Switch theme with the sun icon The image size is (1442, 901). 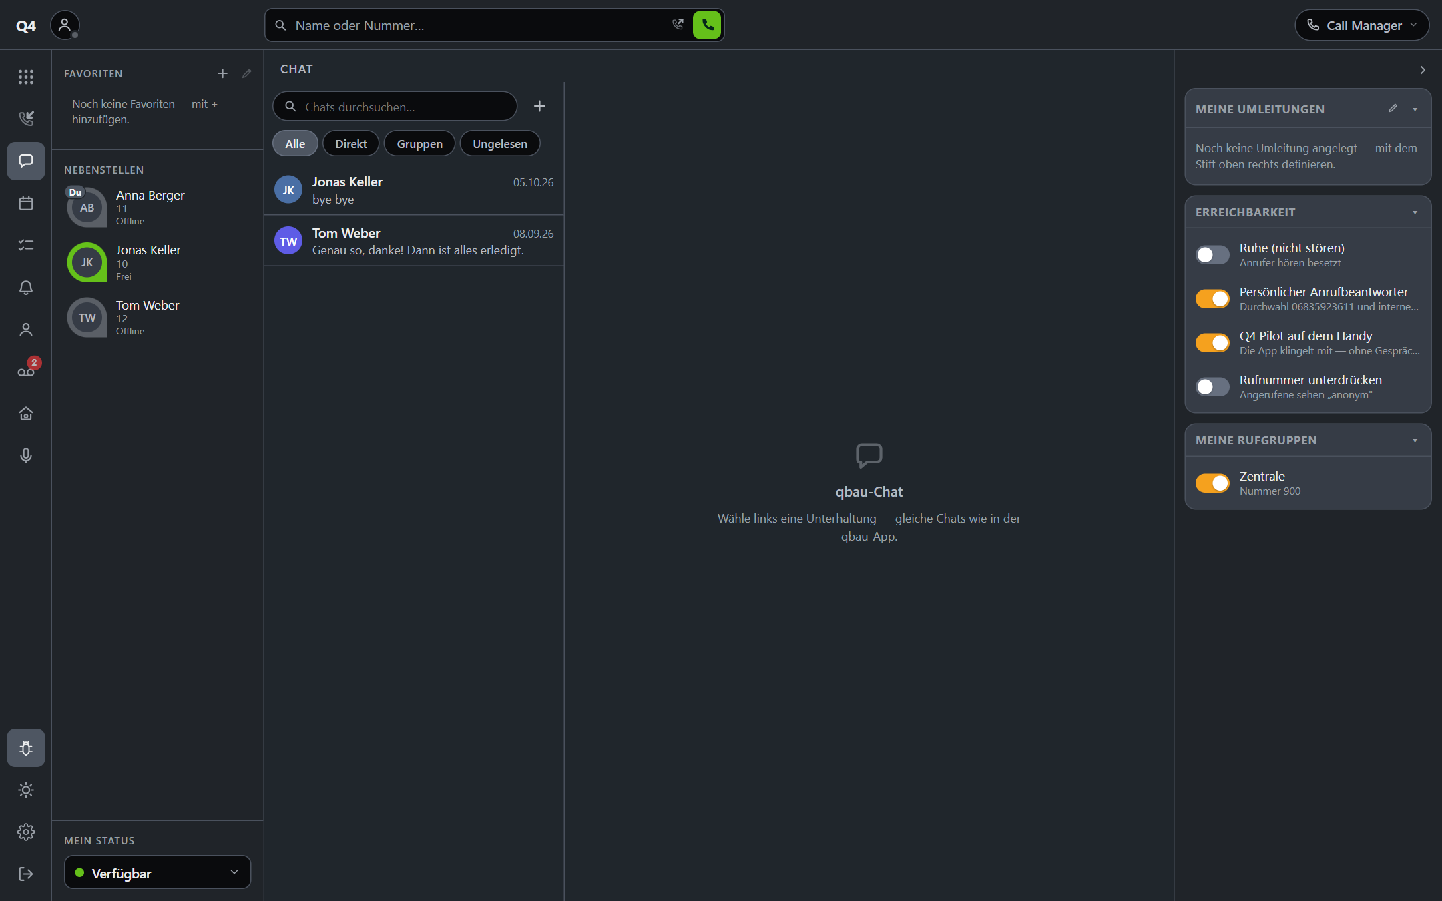coord(26,790)
